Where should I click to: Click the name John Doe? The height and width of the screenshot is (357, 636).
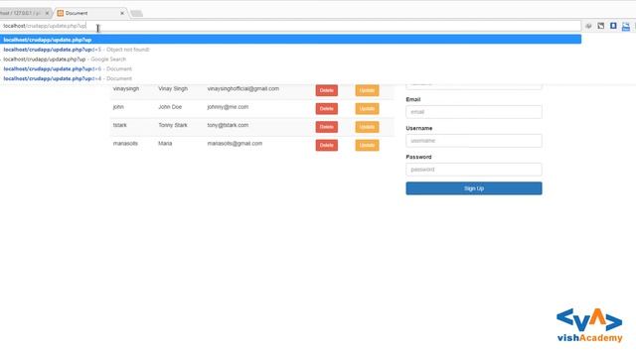(170, 107)
